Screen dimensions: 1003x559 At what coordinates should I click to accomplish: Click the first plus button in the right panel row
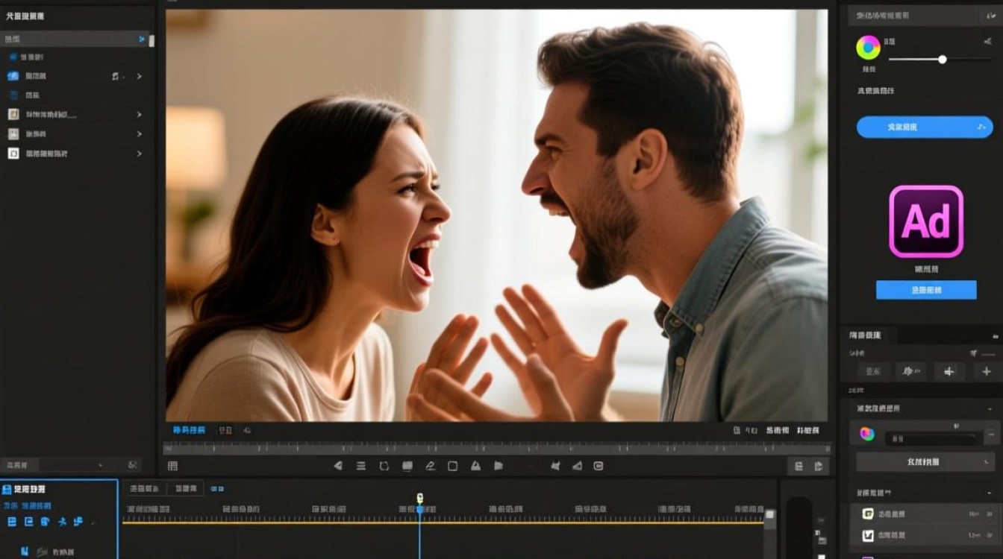pos(949,371)
